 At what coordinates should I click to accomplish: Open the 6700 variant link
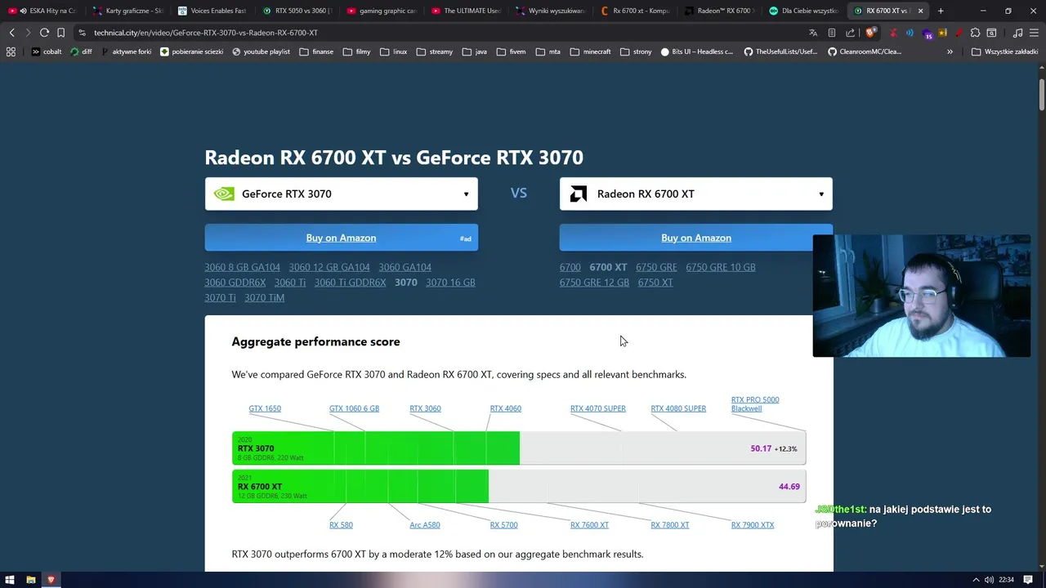coord(570,267)
